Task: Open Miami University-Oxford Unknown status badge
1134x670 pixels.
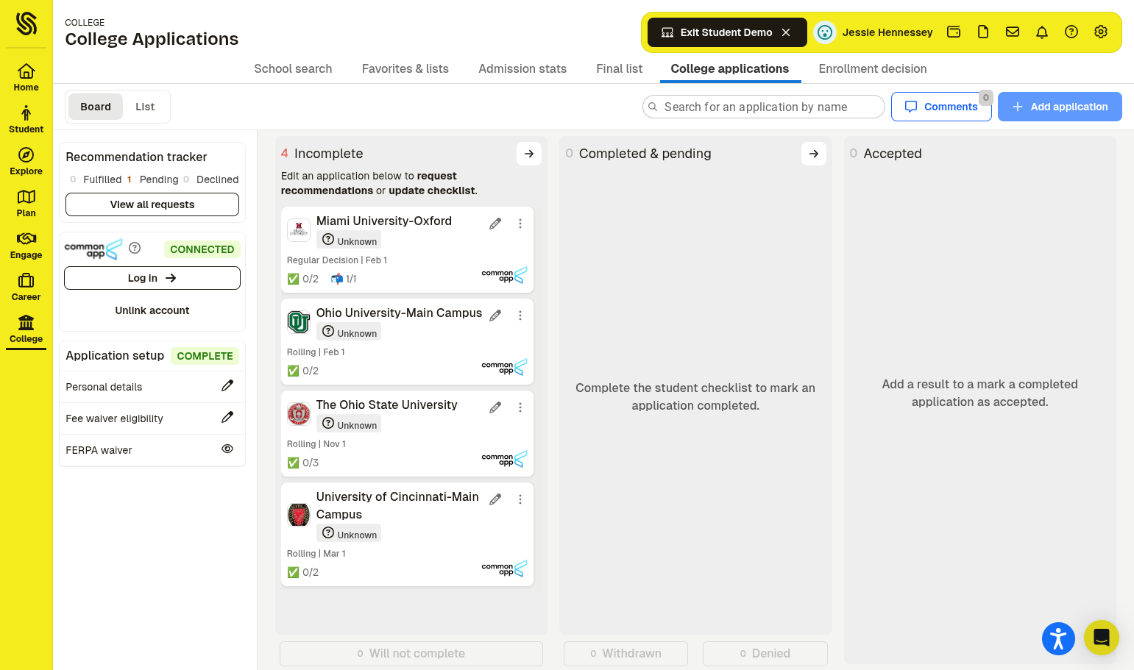Action: (349, 240)
